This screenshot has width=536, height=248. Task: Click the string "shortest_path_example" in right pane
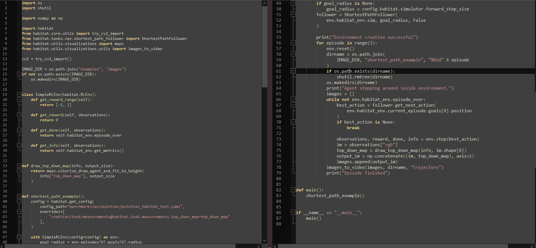394,60
